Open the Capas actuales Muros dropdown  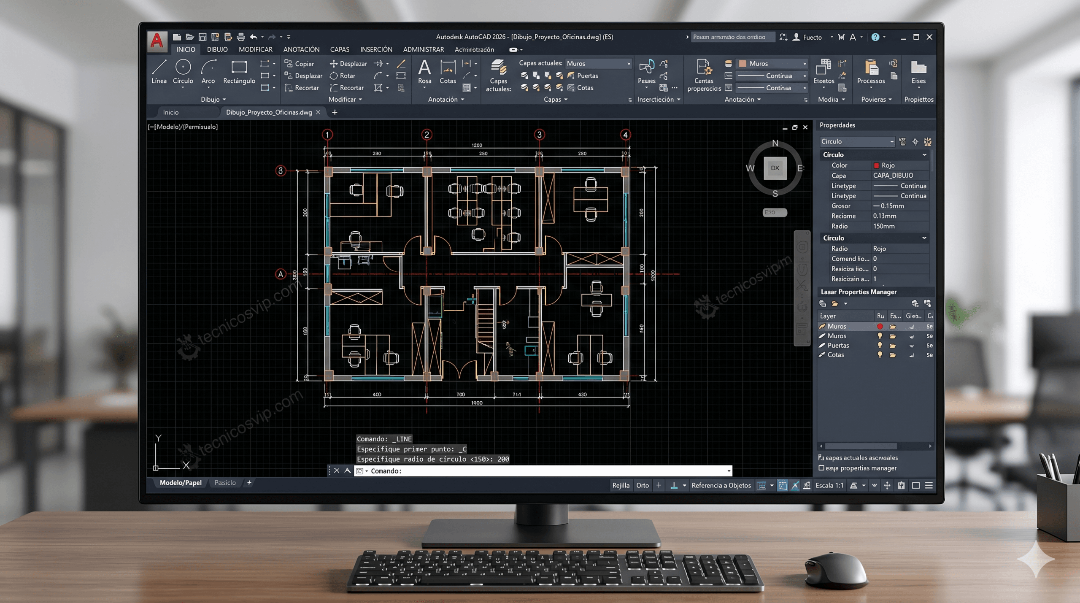pos(598,64)
